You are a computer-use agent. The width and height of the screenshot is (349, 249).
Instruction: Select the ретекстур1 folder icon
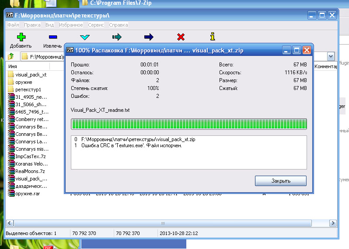pos(11,89)
